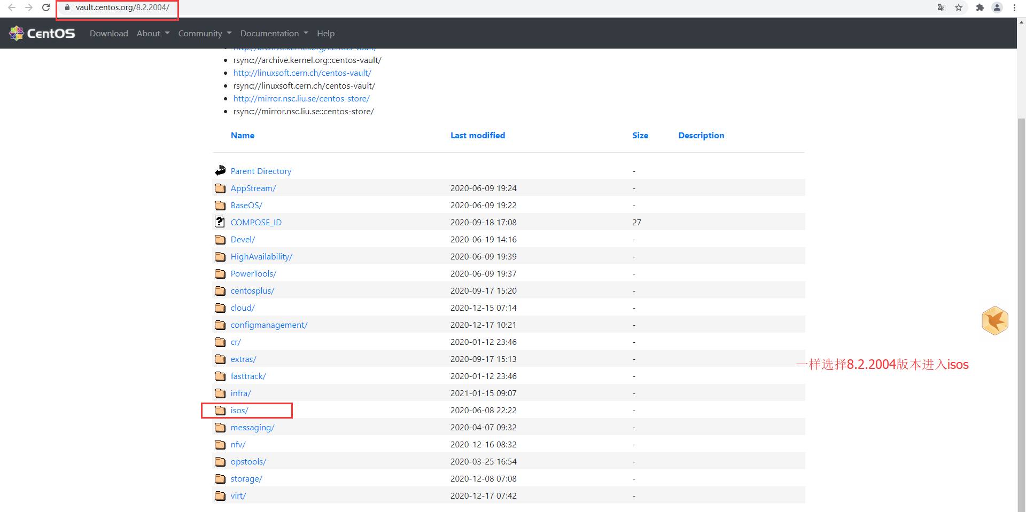
Task: Click the CentOS logo
Action: click(42, 33)
